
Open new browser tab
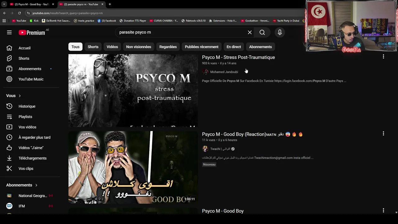pyautogui.click(x=110, y=4)
